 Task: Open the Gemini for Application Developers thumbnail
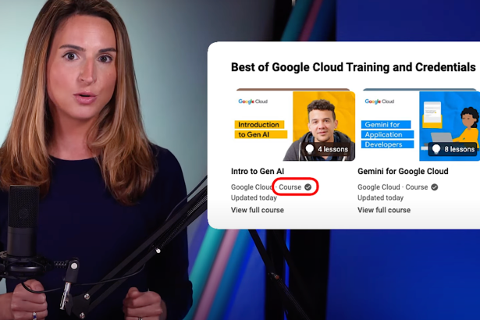pyautogui.click(x=419, y=126)
